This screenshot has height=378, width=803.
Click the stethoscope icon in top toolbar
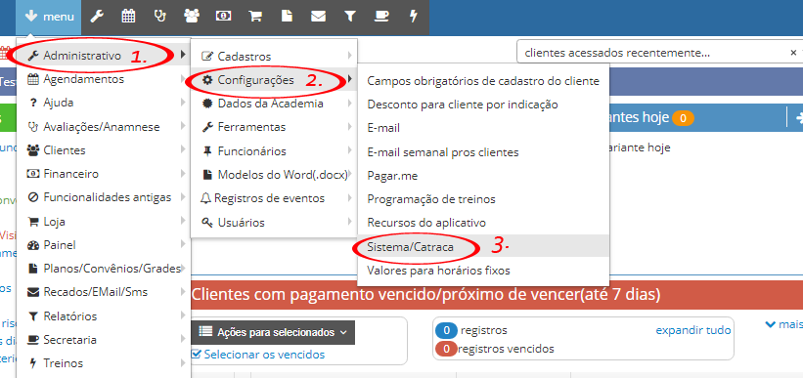click(159, 17)
